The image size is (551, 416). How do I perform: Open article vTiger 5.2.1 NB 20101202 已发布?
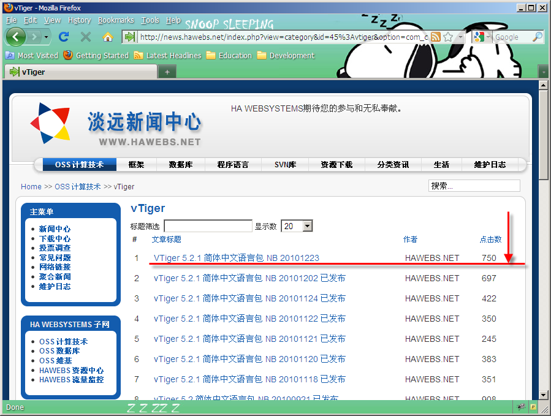[249, 278]
